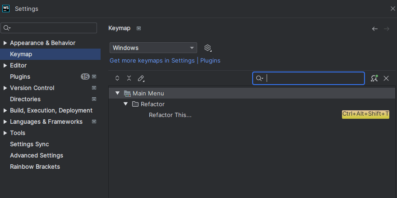This screenshot has width=397, height=198.
Task: Collapse the Main Menu tree node
Action: [x=117, y=93]
